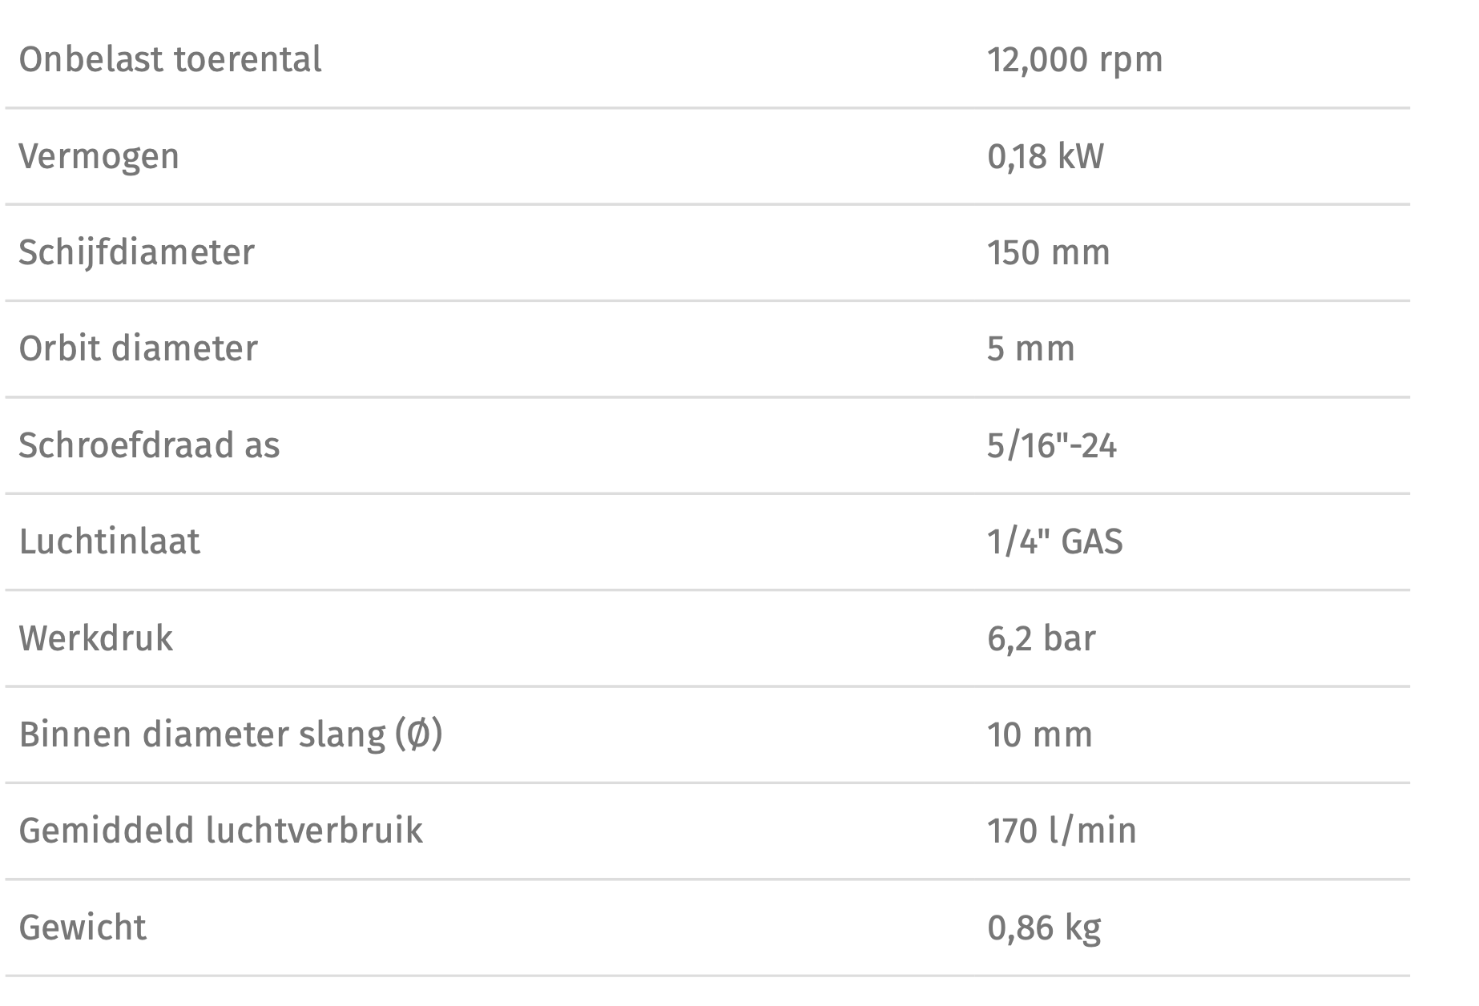Select the 5 mm orbit value
The width and height of the screenshot is (1479, 1006).
1030,349
